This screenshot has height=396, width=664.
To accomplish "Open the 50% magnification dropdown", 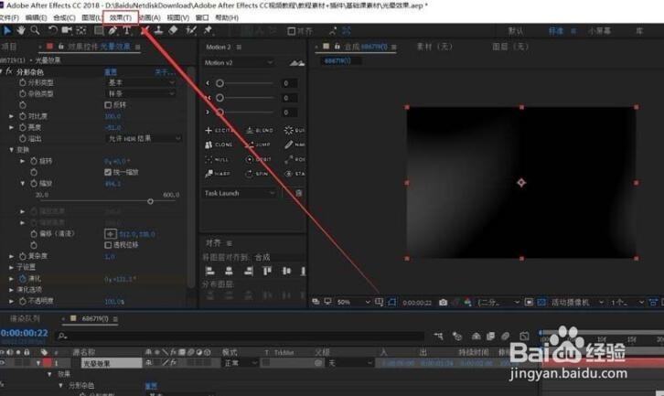I will coord(353,303).
